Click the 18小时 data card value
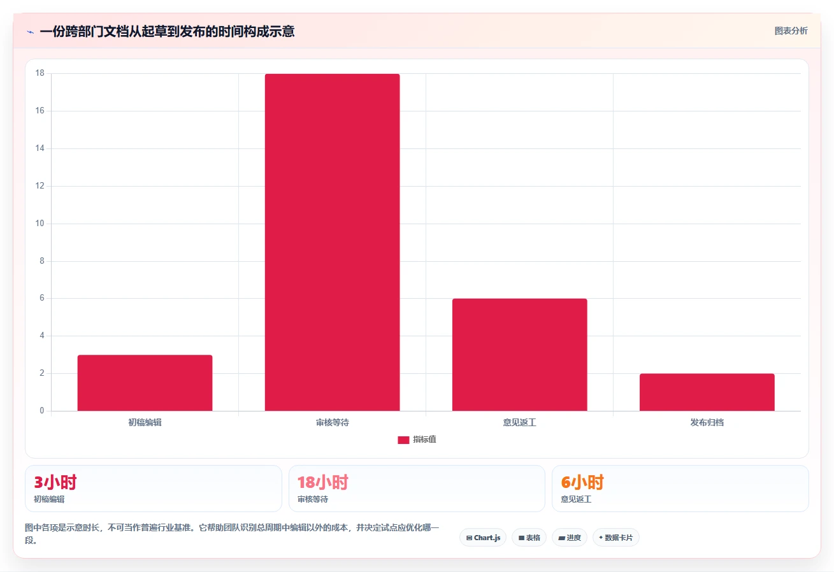The width and height of the screenshot is (834, 572). [323, 482]
